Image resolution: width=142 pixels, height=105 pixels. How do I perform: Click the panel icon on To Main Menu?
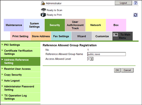[116, 35]
